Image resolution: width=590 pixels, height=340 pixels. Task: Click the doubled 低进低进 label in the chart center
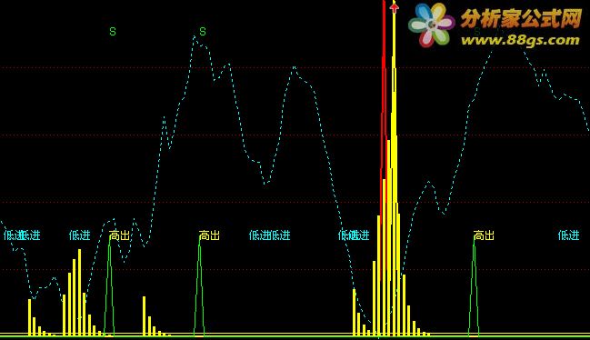click(270, 235)
